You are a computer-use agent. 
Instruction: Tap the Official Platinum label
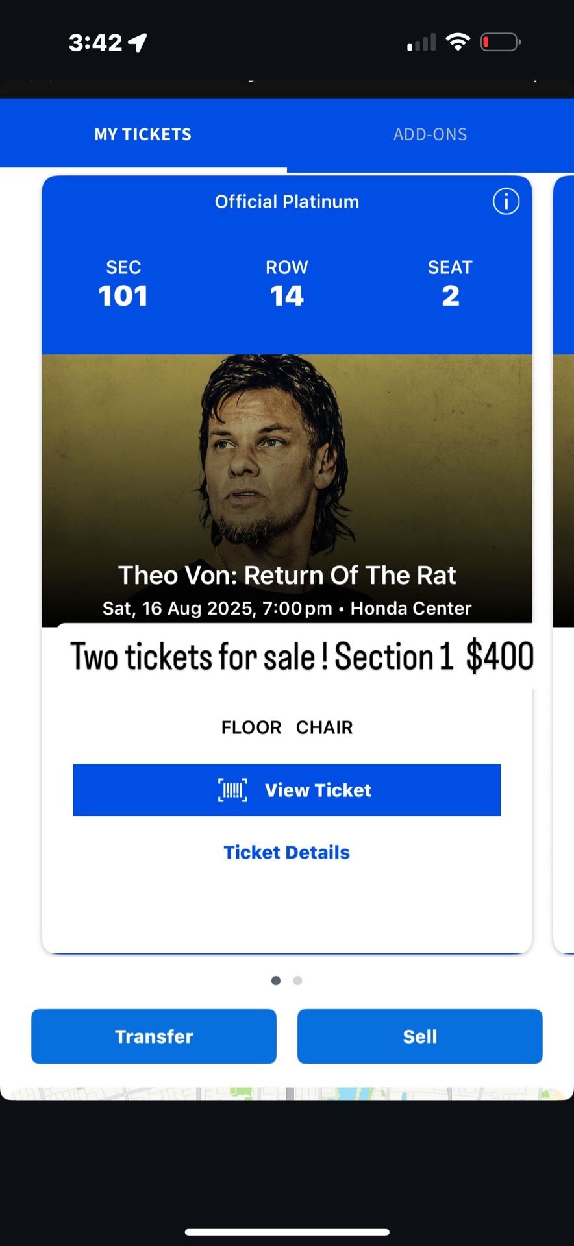coord(286,202)
